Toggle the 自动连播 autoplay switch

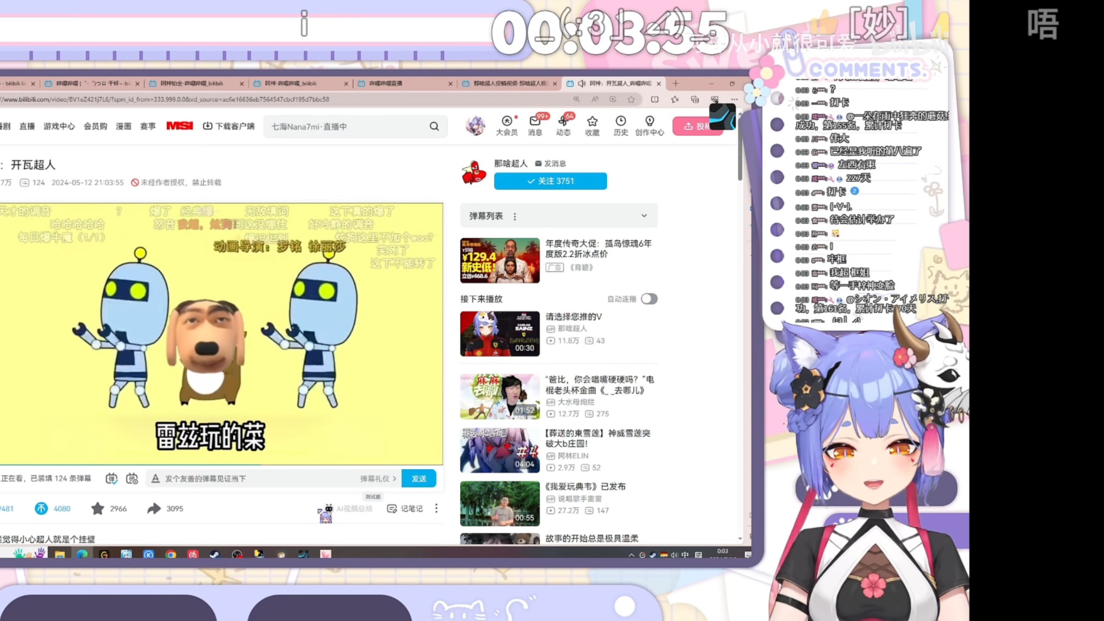(x=649, y=299)
